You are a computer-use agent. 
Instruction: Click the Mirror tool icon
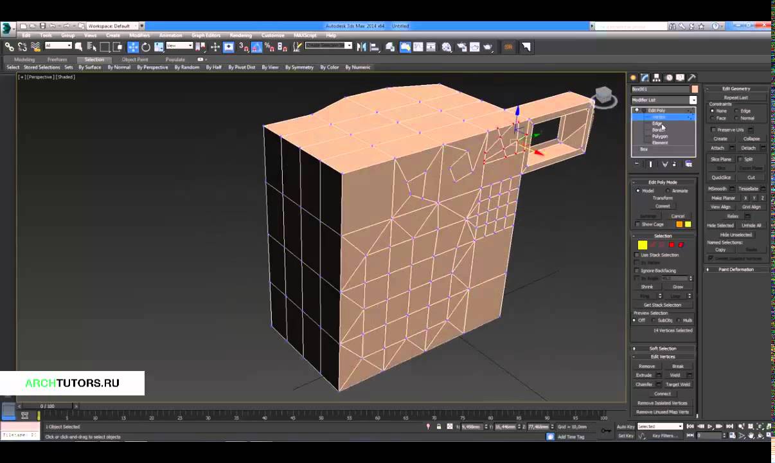(x=361, y=47)
